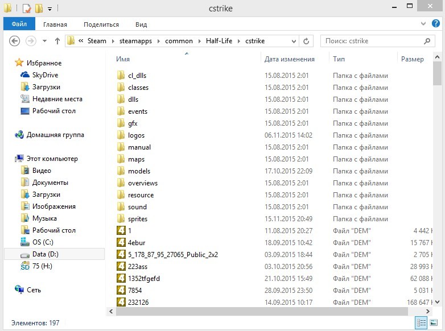Expand the ribbon using the chevron
The height and width of the screenshot is (331, 445).
click(423, 24)
